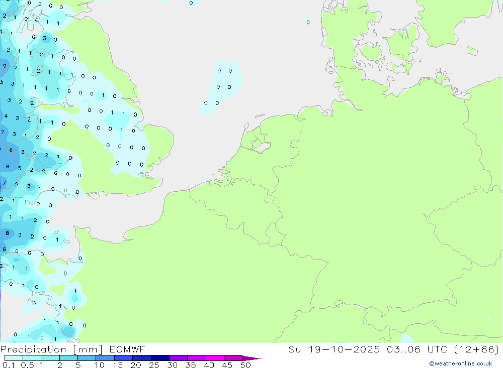Select the 30–35 mm violet legend swatch

179,358
